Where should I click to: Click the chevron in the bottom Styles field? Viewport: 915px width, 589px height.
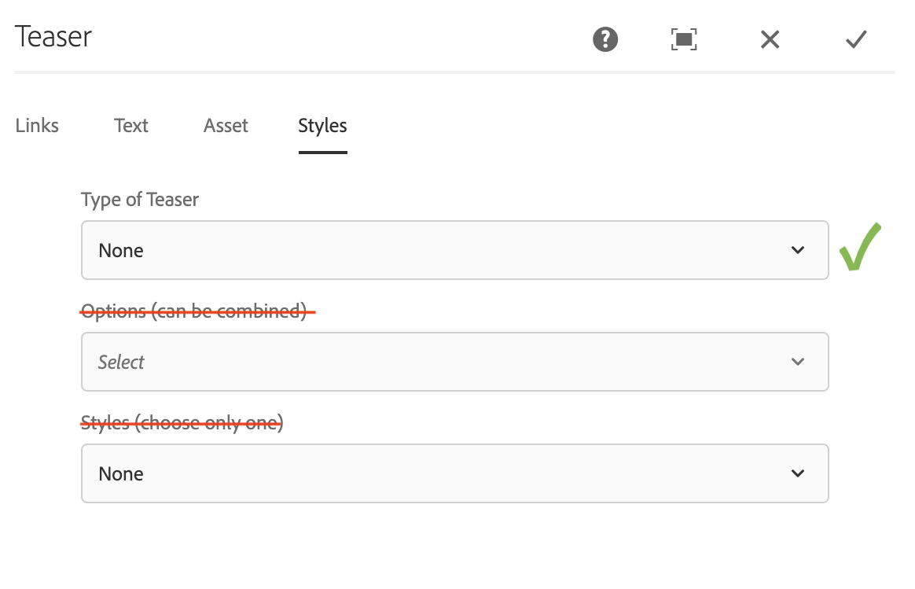(x=798, y=473)
